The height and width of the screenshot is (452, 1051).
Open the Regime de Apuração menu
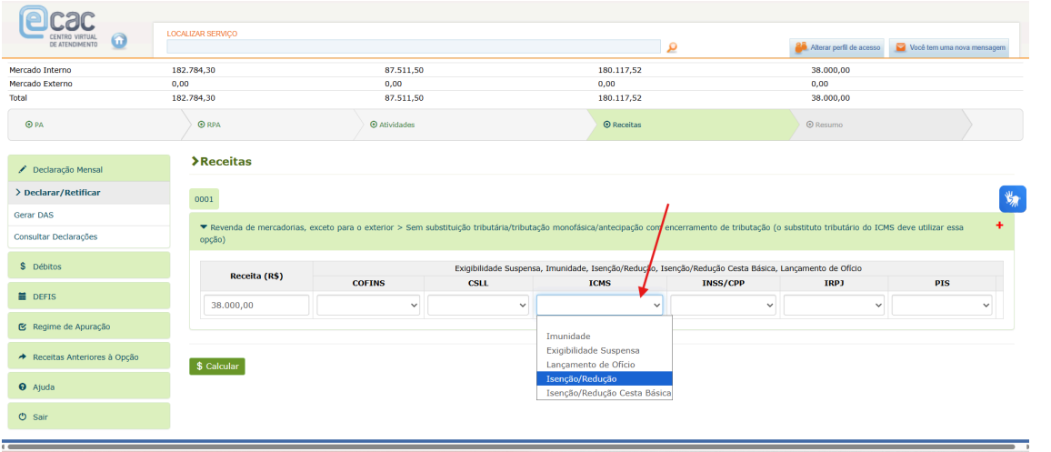click(88, 326)
